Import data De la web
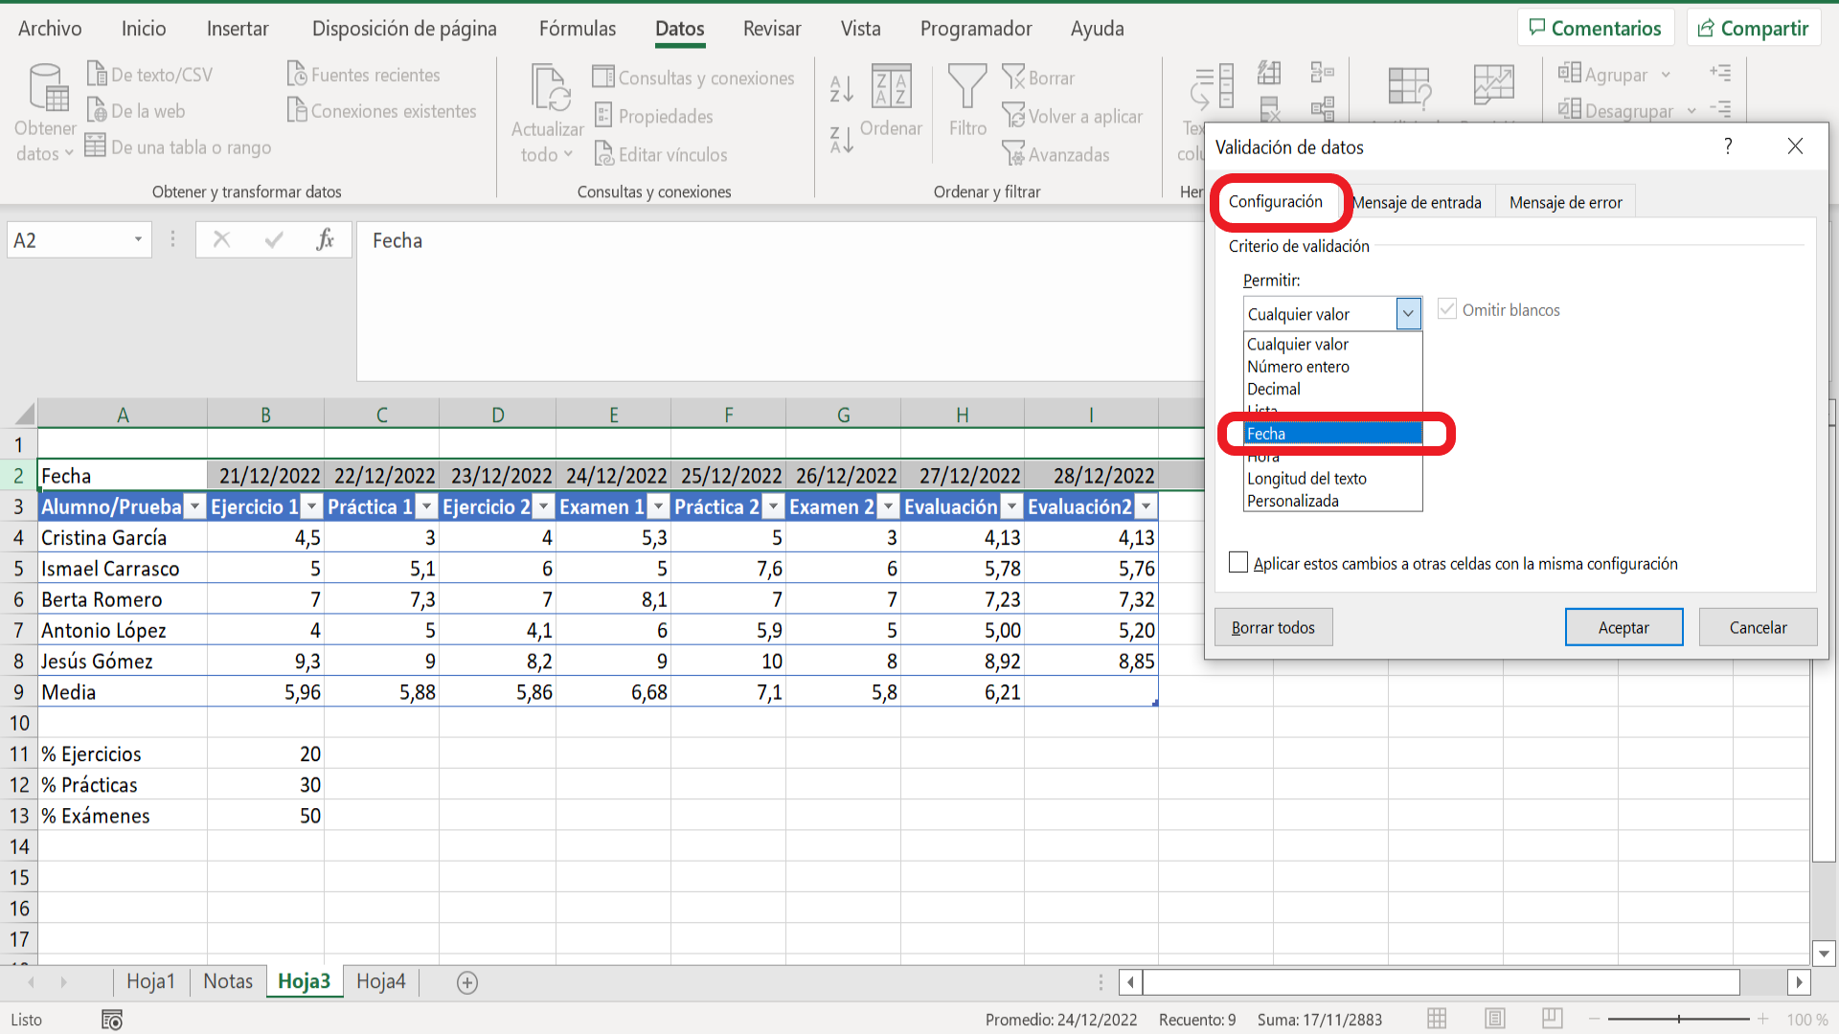1839x1034 pixels. (x=136, y=111)
